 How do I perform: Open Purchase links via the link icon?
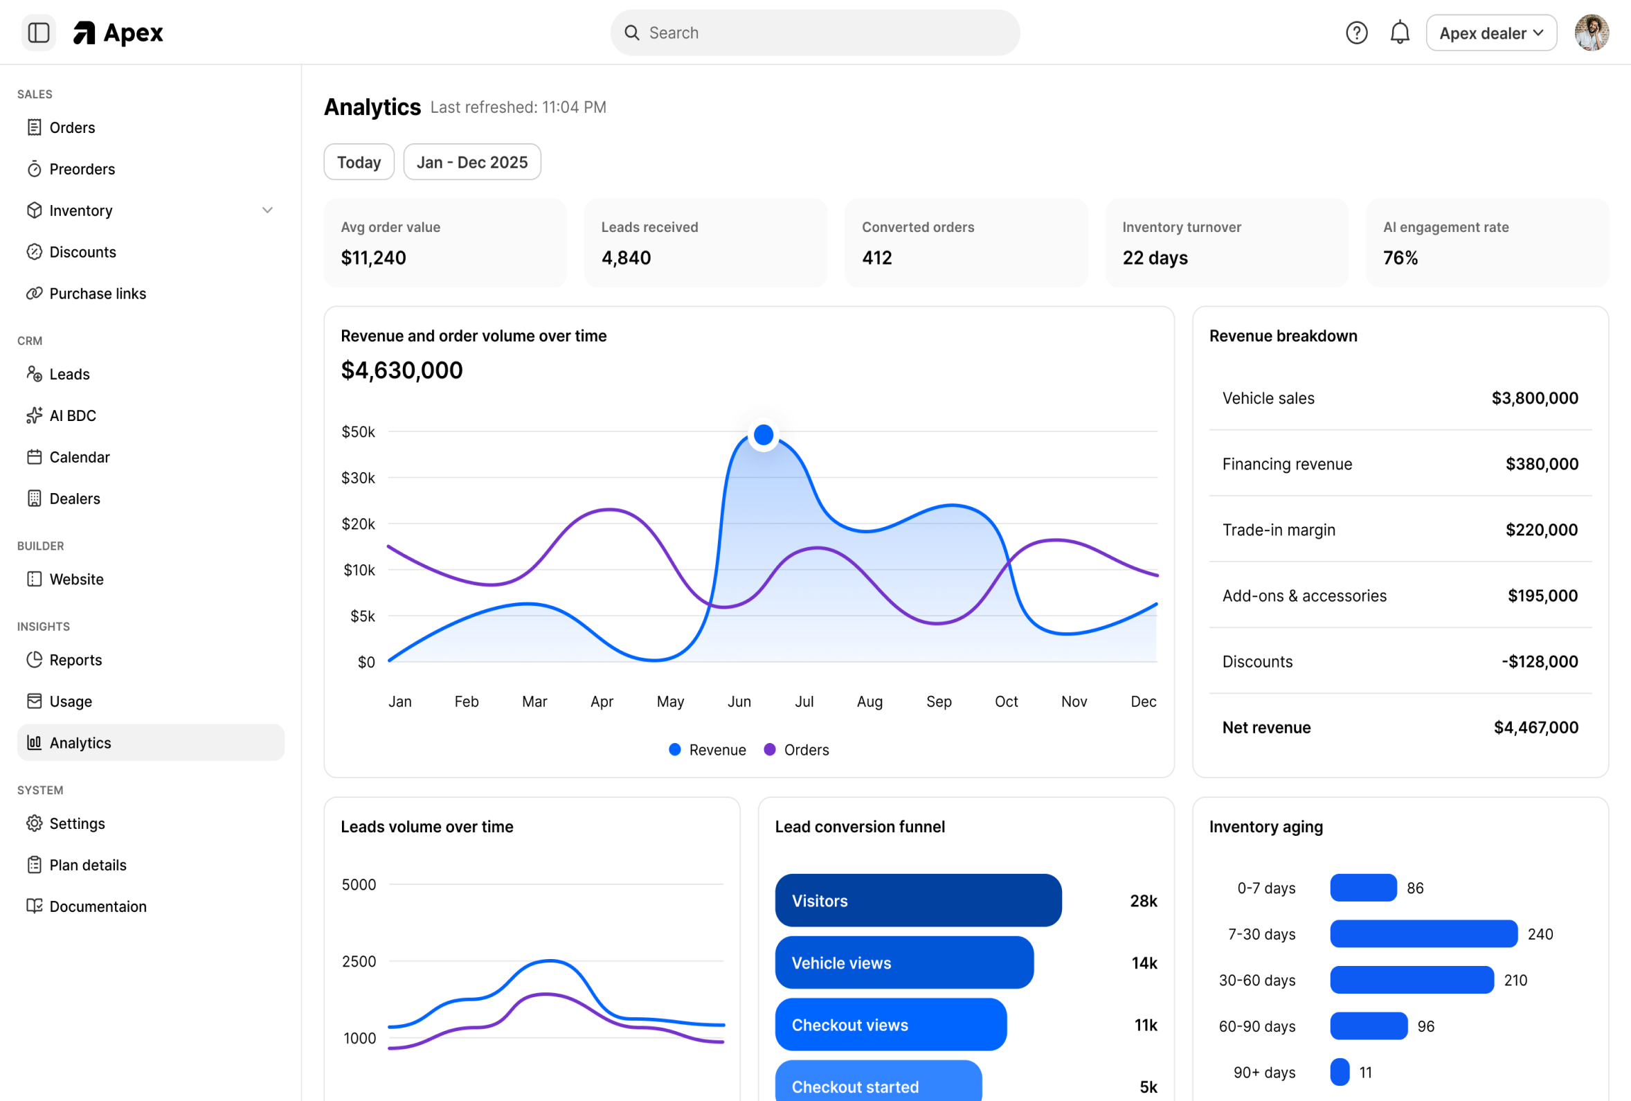pyautogui.click(x=35, y=294)
